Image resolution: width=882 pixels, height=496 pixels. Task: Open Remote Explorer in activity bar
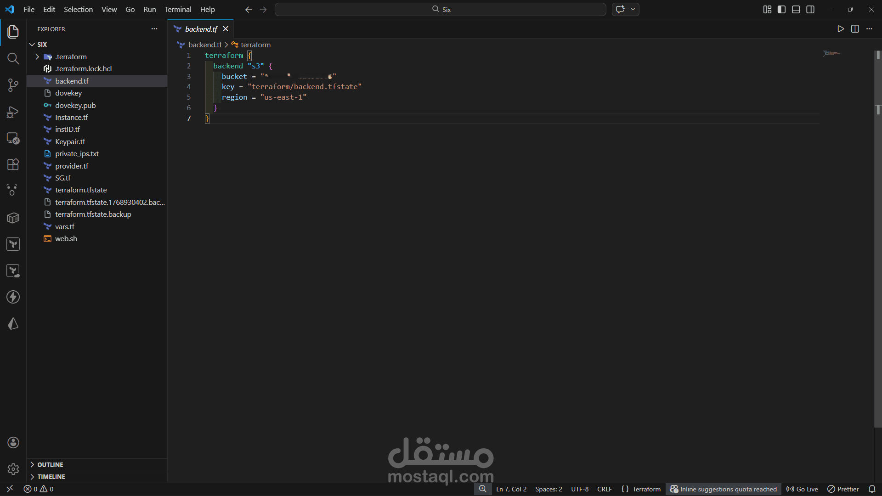coord(13,138)
